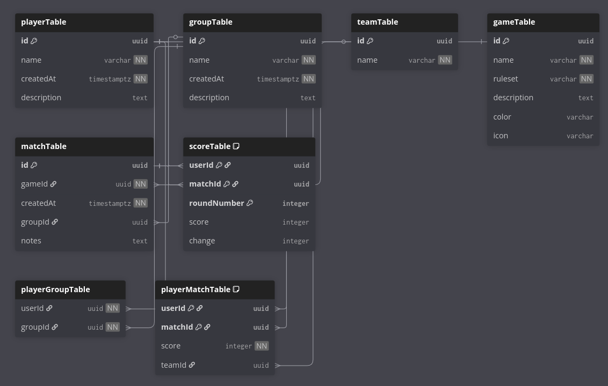Screen dimensions: 608x386
Task: Click the key icon next to groupTable id
Action: tap(202, 41)
